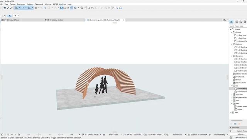The width and height of the screenshot is (247, 139).
Task: Collapse the Pergola project tree node
Action: click(x=230, y=29)
